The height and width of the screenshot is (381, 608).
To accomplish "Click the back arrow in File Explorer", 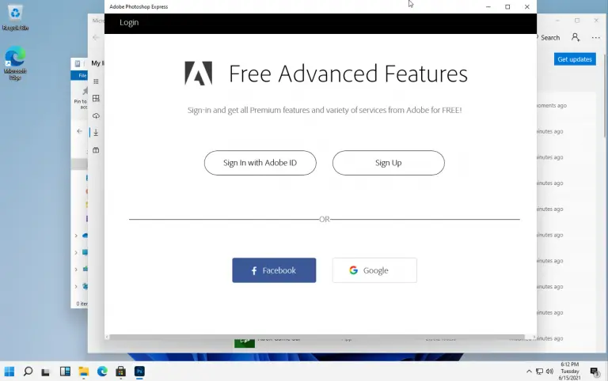I will pyautogui.click(x=79, y=131).
